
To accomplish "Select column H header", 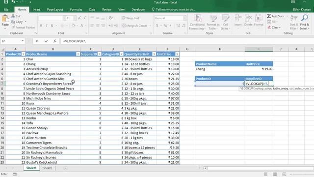I will coord(220,49).
